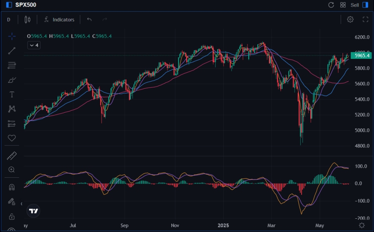Click the Sell button in header

pyautogui.click(x=355, y=5)
